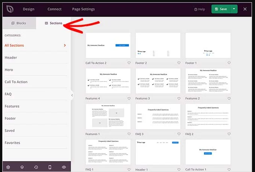Viewport: 255px width, 172px height.
Task: Open global settings gear in bottom bar
Action: pyautogui.click(x=8, y=167)
